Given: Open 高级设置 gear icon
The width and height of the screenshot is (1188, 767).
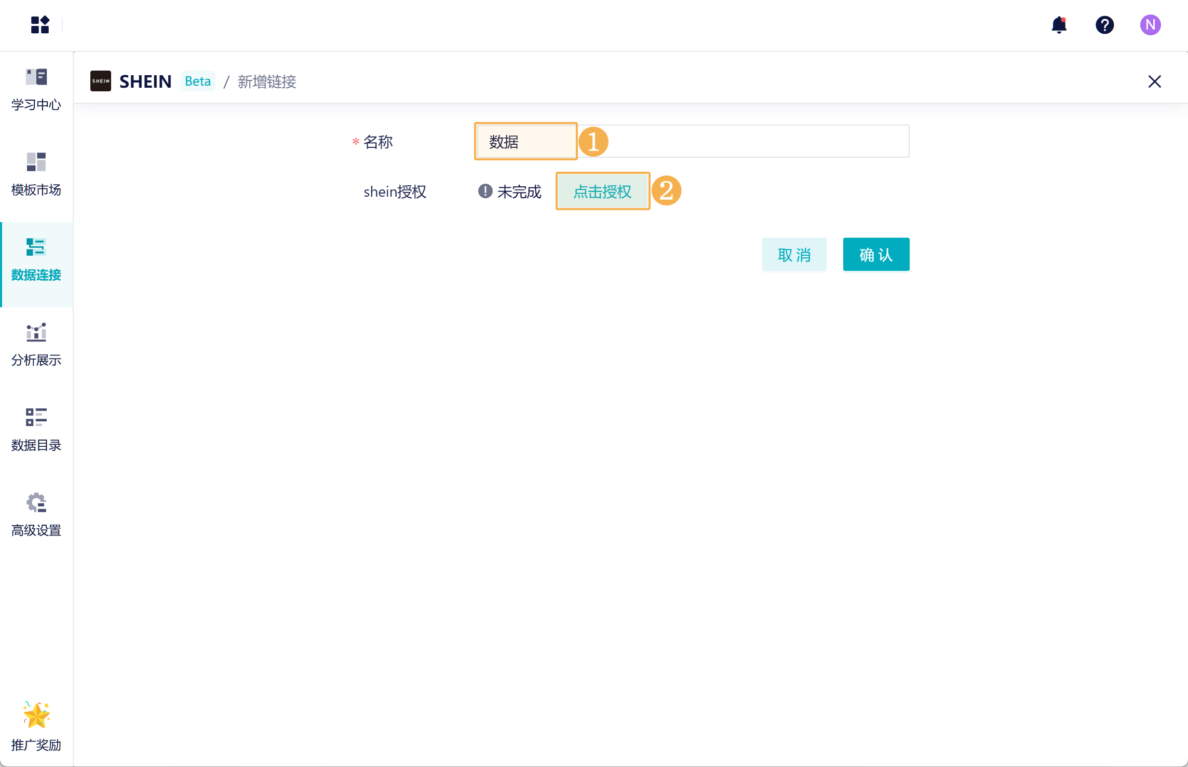Looking at the screenshot, I should [36, 515].
